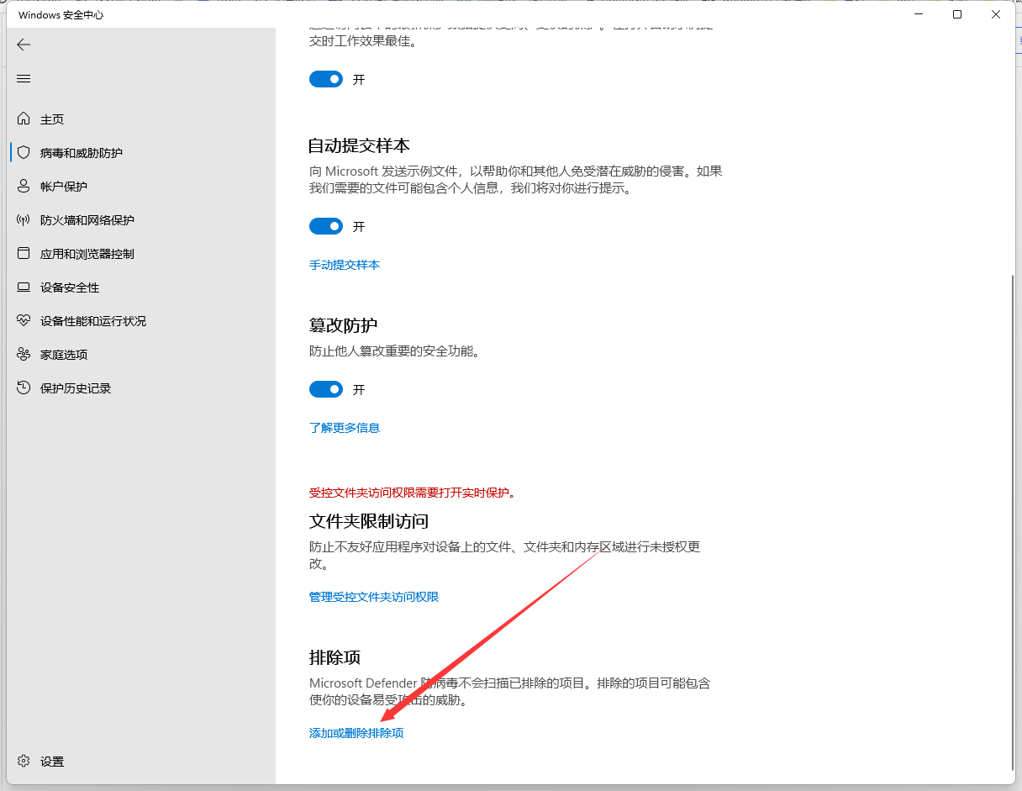This screenshot has width=1022, height=791.
Task: Click the back arrow icon
Action: [x=24, y=45]
